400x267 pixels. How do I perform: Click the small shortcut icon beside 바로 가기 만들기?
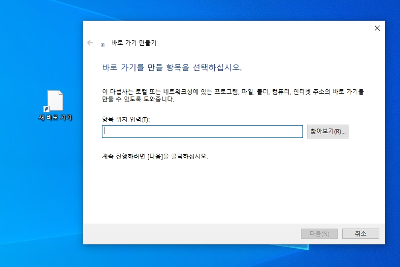(x=102, y=45)
